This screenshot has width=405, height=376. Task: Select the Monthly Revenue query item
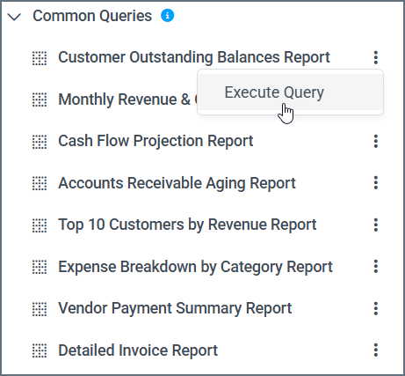[127, 100]
